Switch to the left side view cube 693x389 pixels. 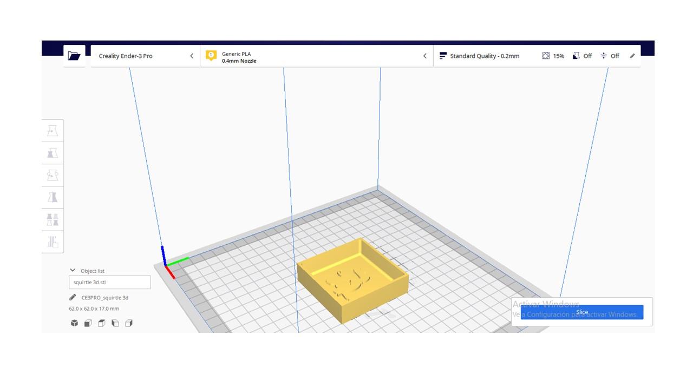click(x=115, y=323)
